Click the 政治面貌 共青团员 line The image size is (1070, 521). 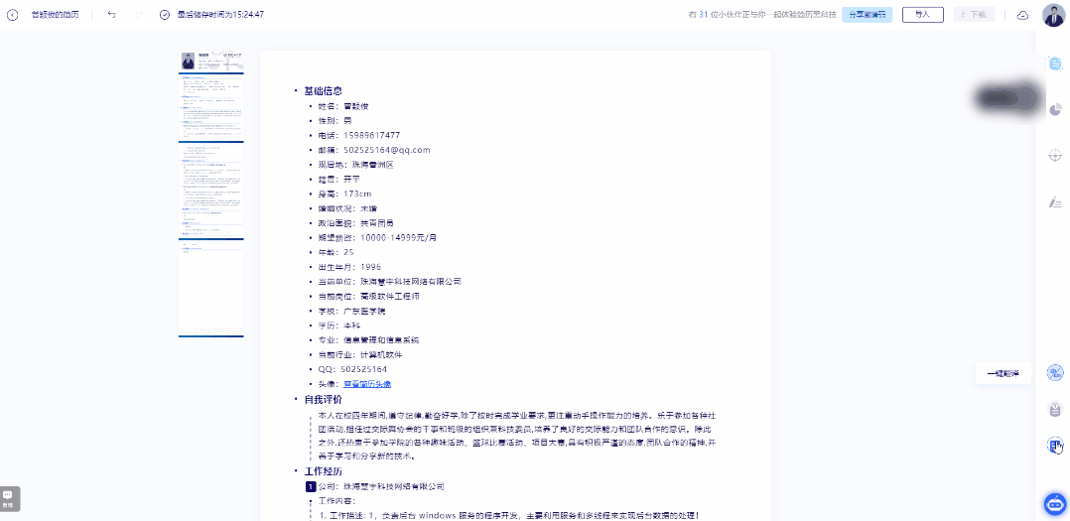pos(355,223)
